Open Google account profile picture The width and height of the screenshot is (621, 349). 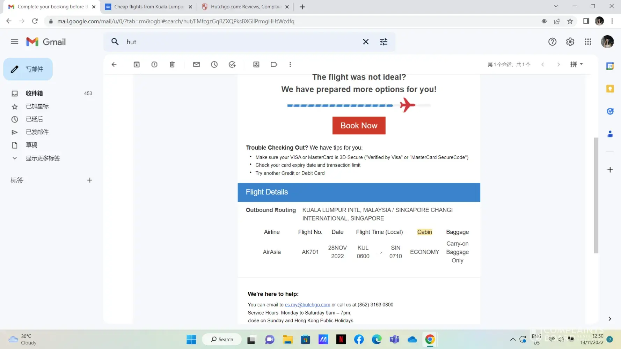(607, 42)
